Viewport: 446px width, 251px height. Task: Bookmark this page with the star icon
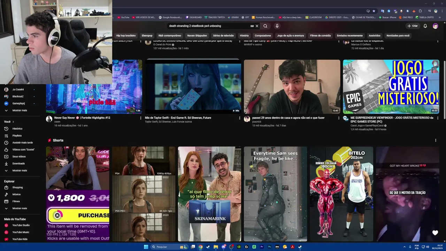[374, 11]
